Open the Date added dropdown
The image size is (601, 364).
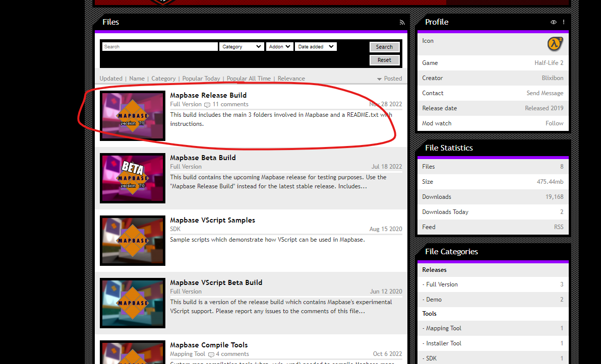pyautogui.click(x=316, y=47)
